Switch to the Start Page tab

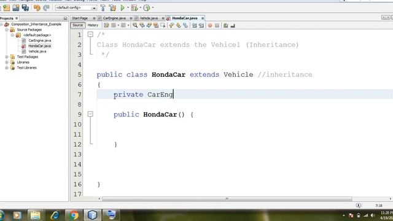[x=80, y=18]
